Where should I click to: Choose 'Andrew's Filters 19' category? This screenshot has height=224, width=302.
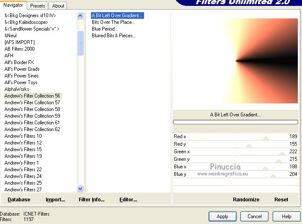pos(23,156)
